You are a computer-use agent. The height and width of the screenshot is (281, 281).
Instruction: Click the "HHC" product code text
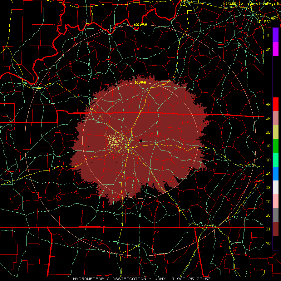(x=274, y=19)
